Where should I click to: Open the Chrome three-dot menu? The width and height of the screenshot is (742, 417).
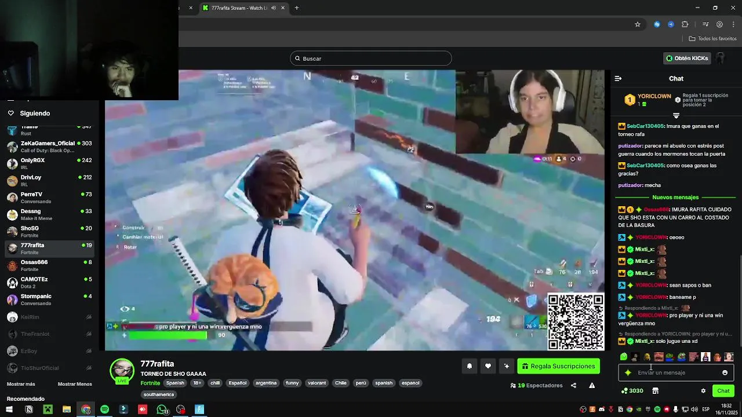[x=733, y=24]
